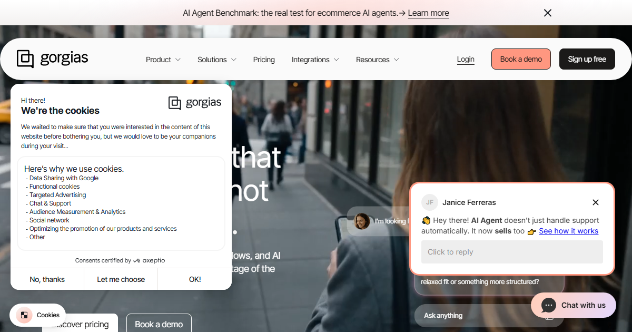This screenshot has width=632, height=332.
Task: Click 'Chat & Support' cookie item
Action: pyautogui.click(x=51, y=203)
